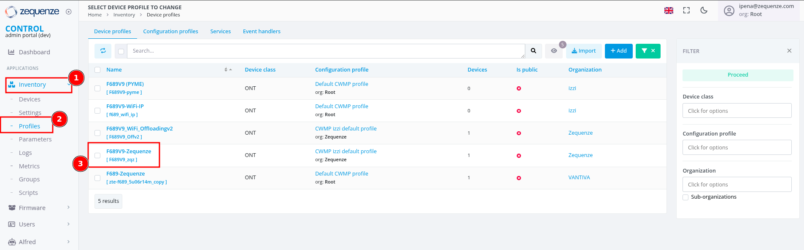Check the F689V9-WiFi-IP row checkbox
This screenshot has width=804, height=250.
coord(97,111)
